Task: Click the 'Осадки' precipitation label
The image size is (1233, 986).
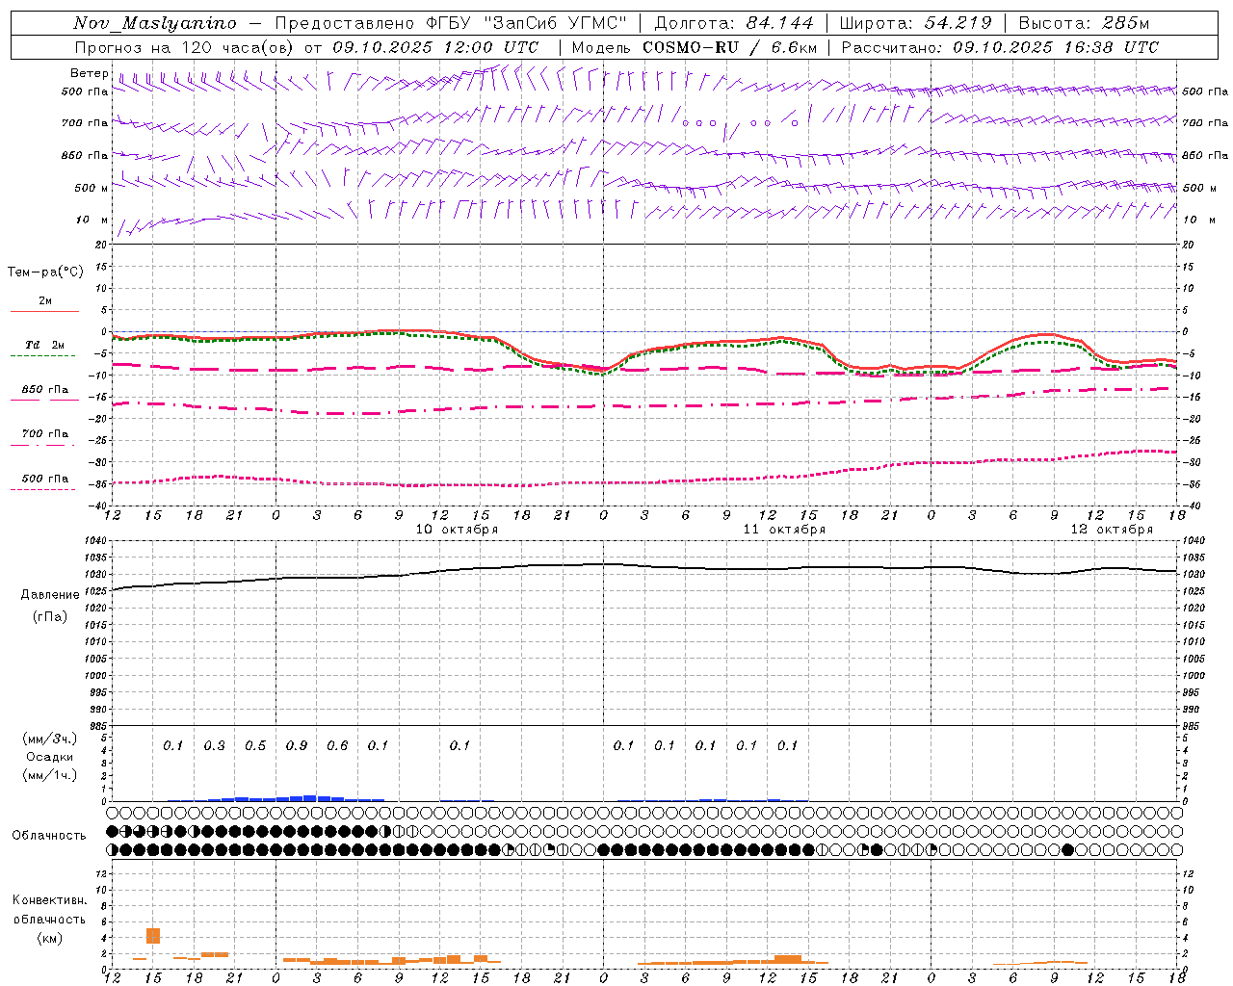Action: [50, 757]
